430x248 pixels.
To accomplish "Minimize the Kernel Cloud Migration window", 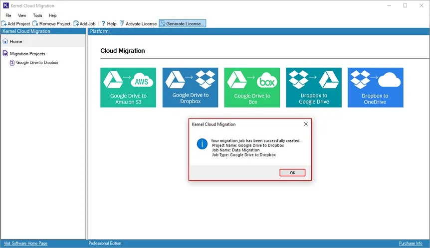I will pyautogui.click(x=389, y=5).
